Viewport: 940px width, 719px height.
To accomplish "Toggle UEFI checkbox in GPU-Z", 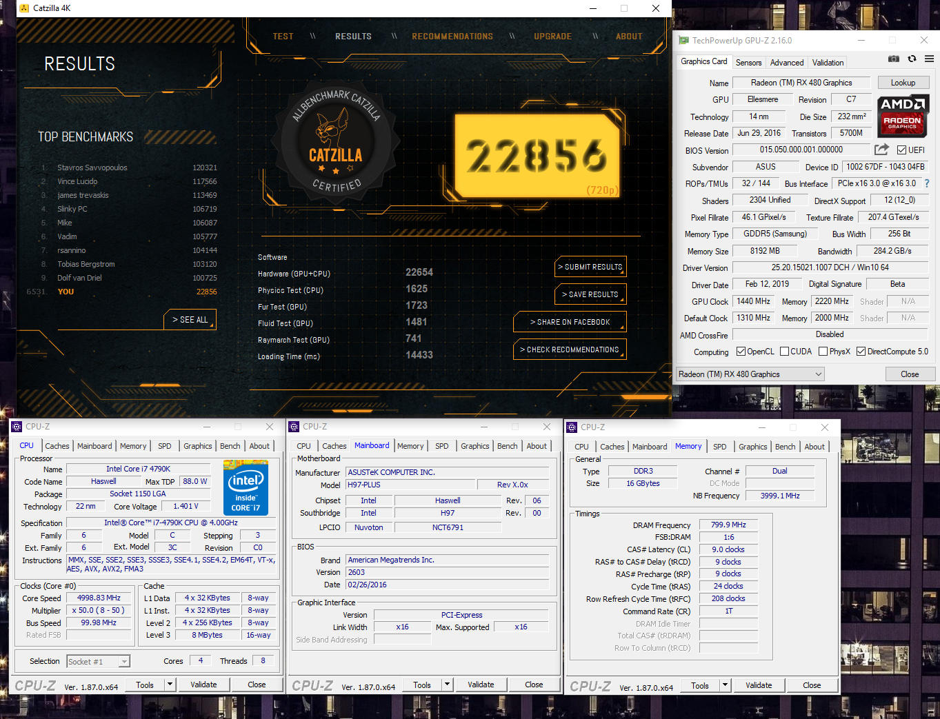I will pyautogui.click(x=901, y=150).
